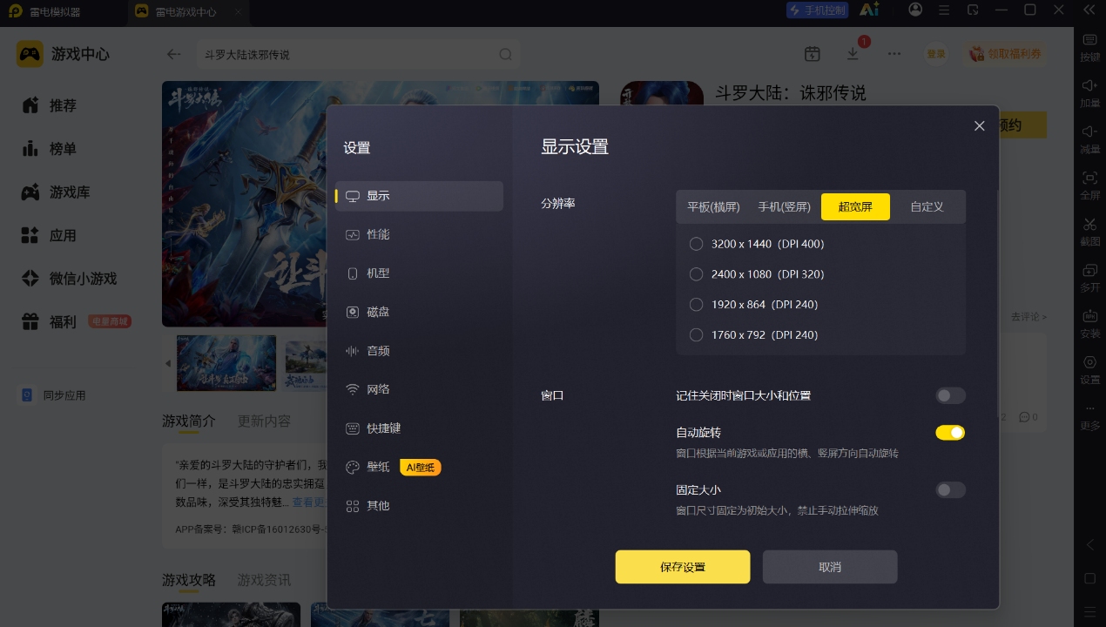Collapse the right toolbar with double chevron
Image resolution: width=1106 pixels, height=627 pixels.
[1089, 10]
